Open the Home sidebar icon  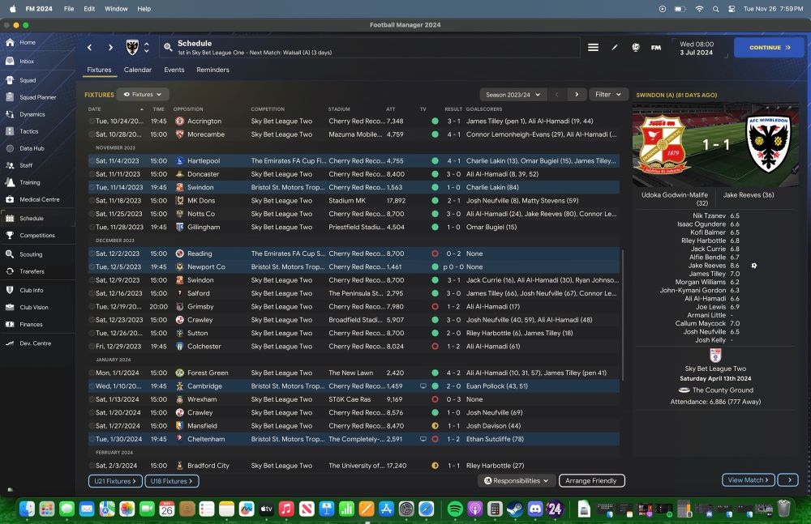click(10, 42)
